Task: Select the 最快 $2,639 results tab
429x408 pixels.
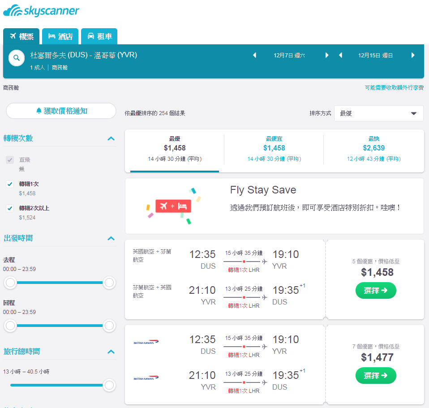Action: coord(374,149)
